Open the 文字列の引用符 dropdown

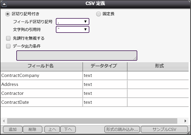[73, 29]
